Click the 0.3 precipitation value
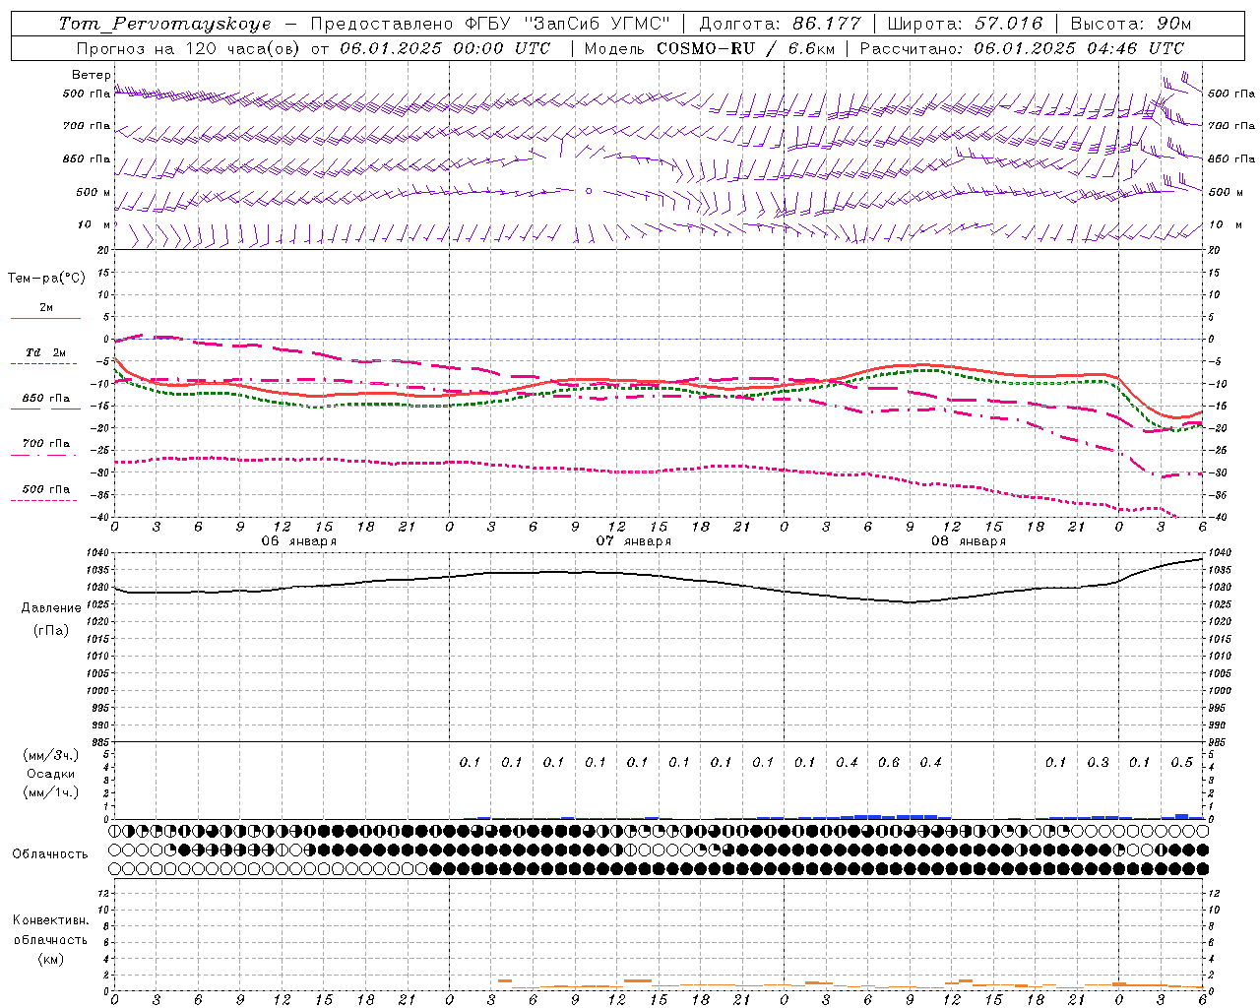The height and width of the screenshot is (1008, 1260). click(1098, 762)
